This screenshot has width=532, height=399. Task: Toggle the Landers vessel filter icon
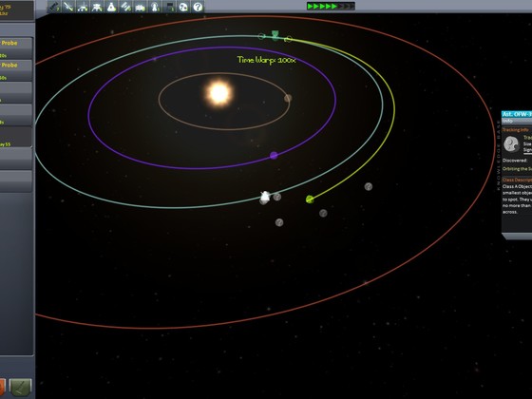[x=97, y=7]
